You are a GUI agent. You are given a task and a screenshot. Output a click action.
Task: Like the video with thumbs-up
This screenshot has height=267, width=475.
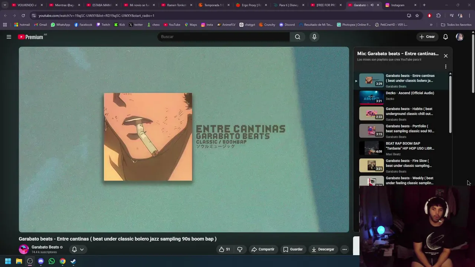pos(225,249)
